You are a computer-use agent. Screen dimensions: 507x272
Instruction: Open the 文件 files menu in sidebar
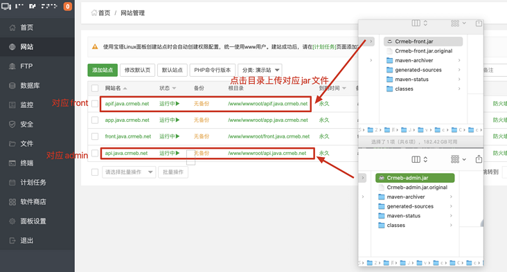[27, 143]
